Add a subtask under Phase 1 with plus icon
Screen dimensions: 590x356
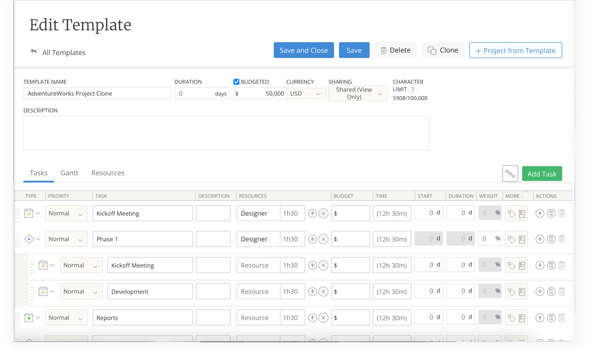tap(540, 239)
